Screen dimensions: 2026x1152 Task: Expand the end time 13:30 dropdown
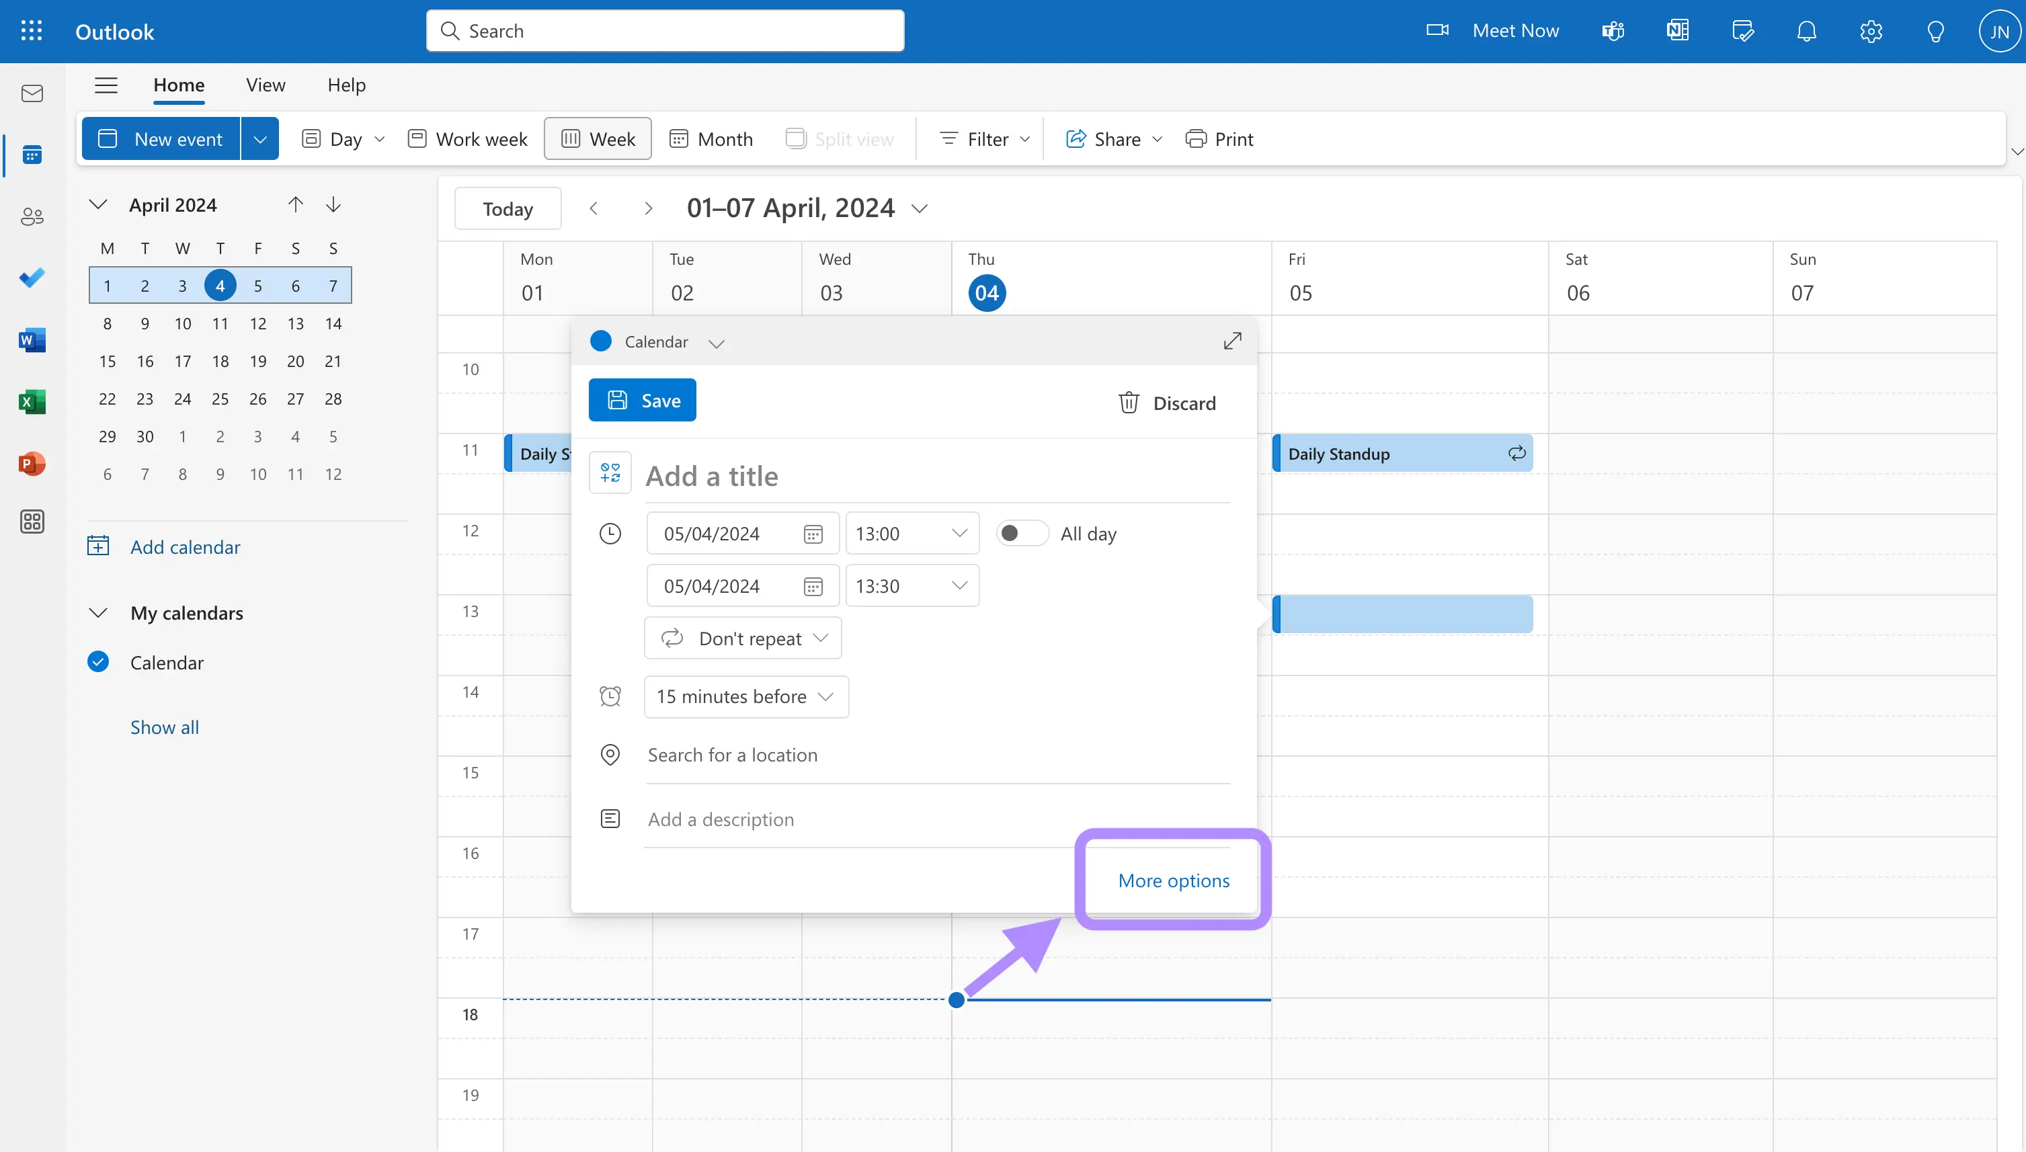957,584
